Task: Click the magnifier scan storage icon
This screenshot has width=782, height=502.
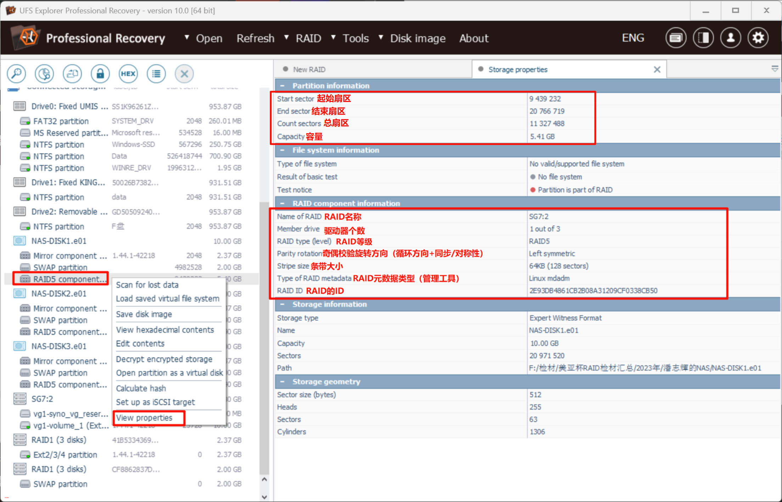Action: point(16,74)
